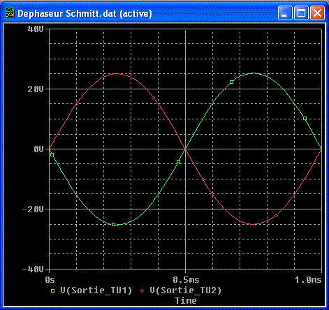Click the window title Dephaseur Schmitt.dat (active)
The image size is (329, 310).
(x=85, y=13)
